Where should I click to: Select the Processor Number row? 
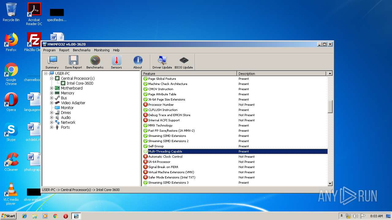click(235, 105)
